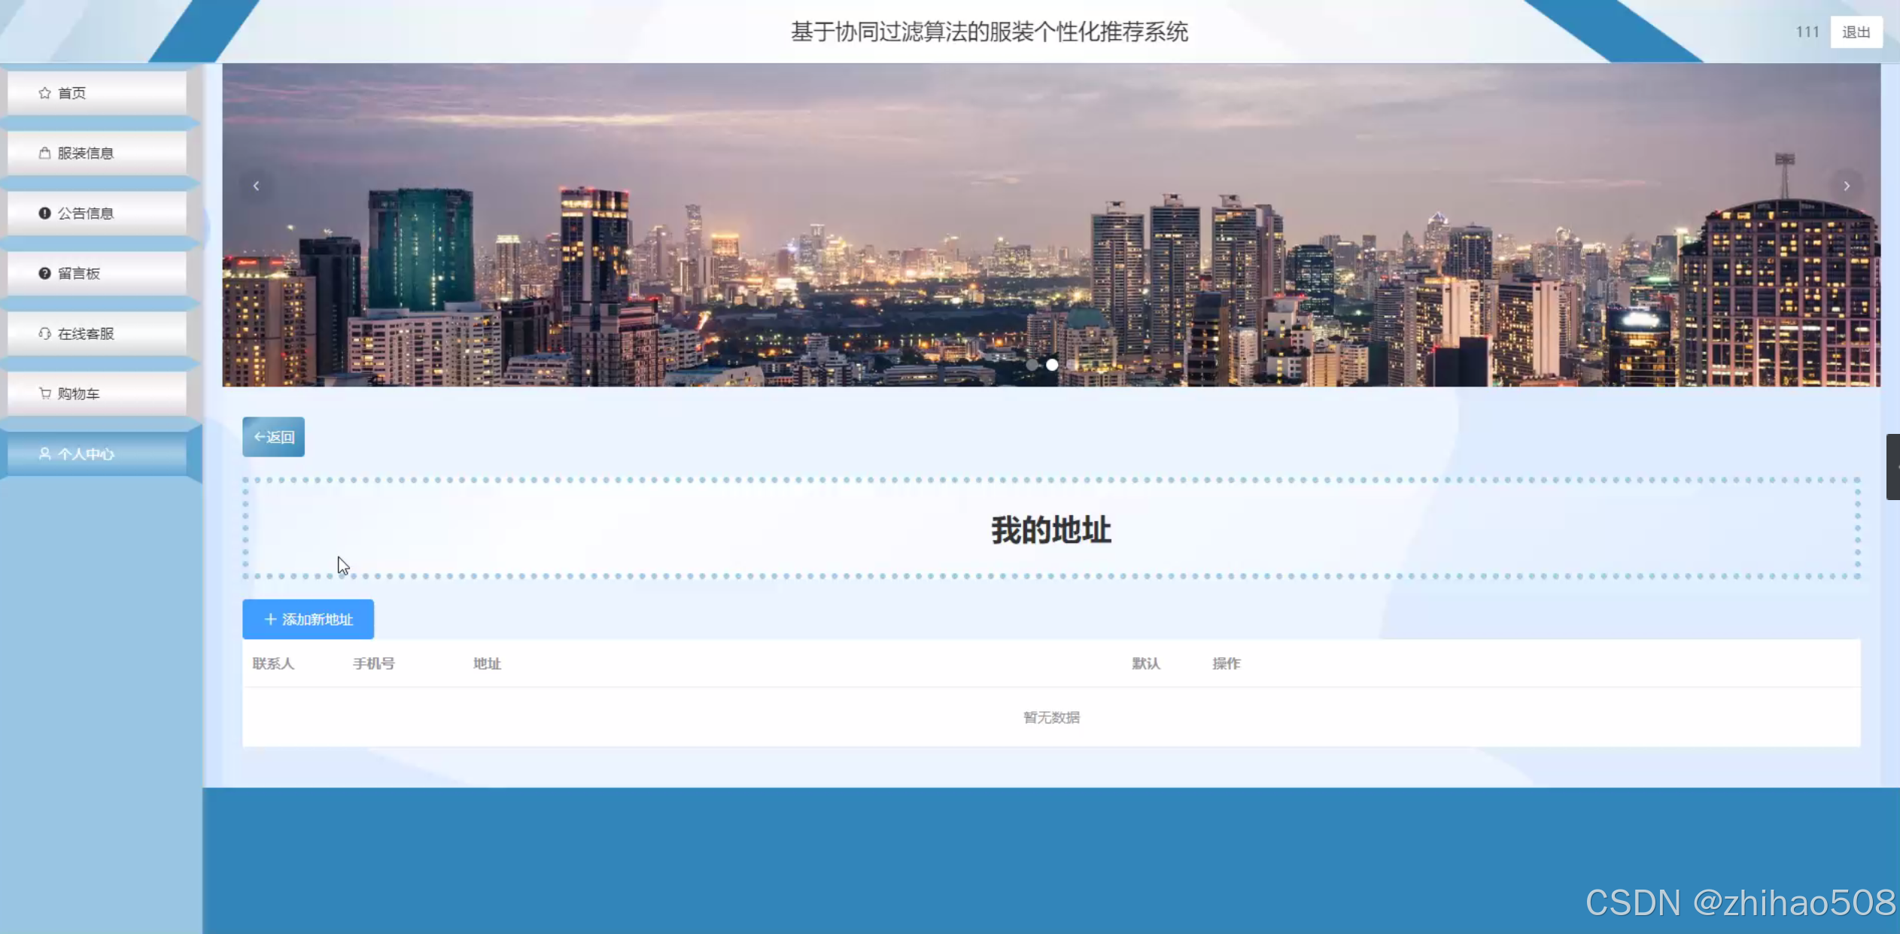This screenshot has height=934, width=1900.
Task: Click the question mark icon beside 留言板
Action: coord(44,274)
